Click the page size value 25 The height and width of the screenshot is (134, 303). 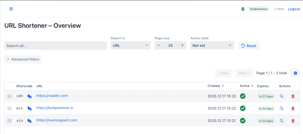[x=170, y=46]
